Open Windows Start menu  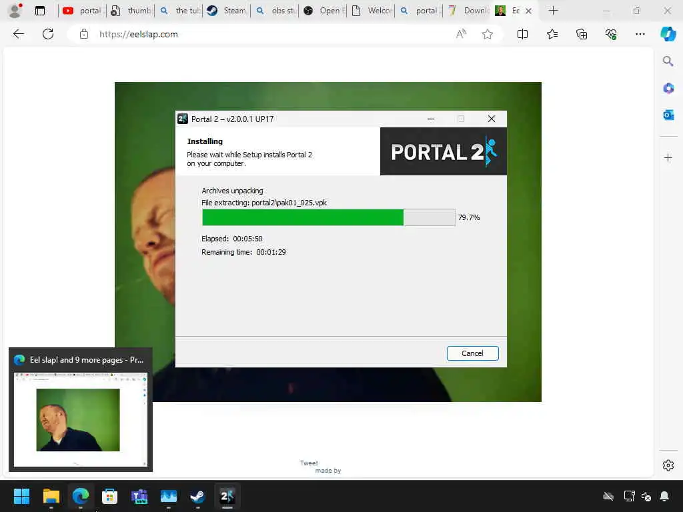(21, 496)
